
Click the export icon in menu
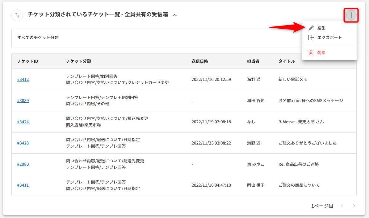pos(311,38)
